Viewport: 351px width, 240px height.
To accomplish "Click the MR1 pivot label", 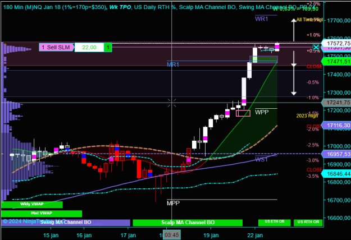I will click(x=173, y=65).
